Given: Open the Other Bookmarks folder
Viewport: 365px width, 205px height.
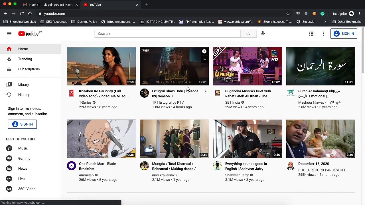Looking at the screenshot, I should coord(346,22).
